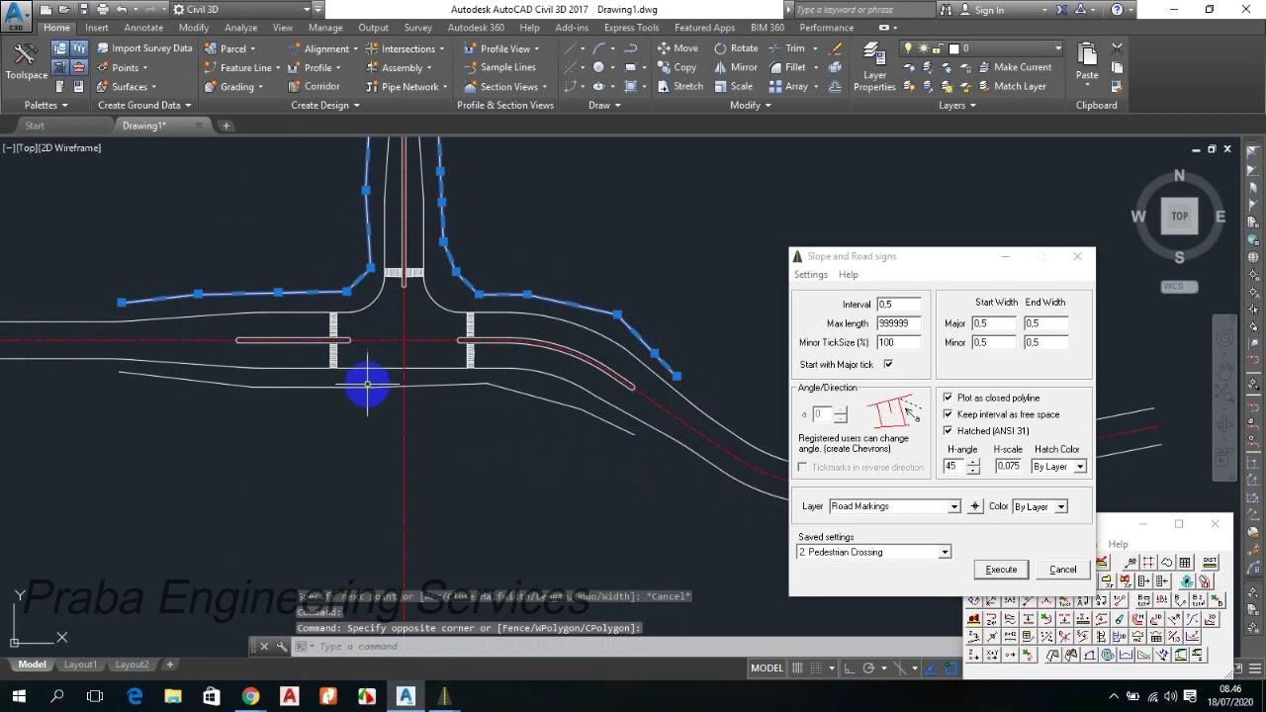Click the plus icon next to Layer dropdown
The width and height of the screenshot is (1266, 712).
tap(974, 506)
